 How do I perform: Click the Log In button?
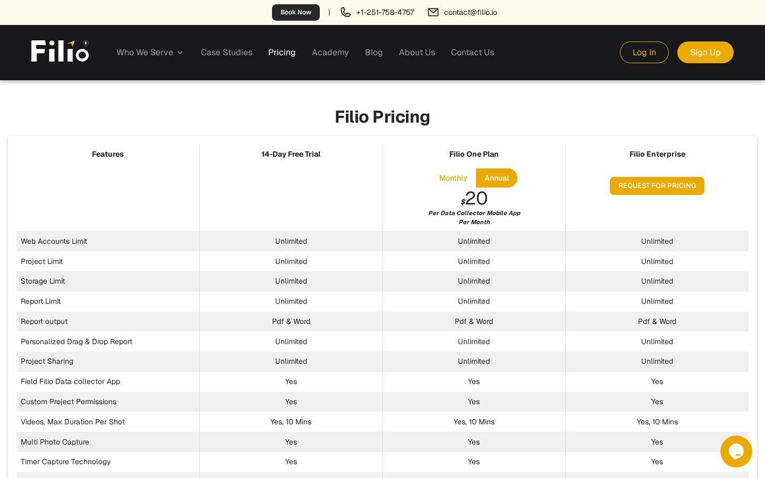(x=644, y=52)
